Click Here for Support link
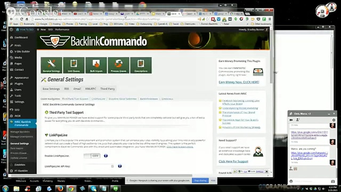The height and width of the screenshot is (192, 341). [x=233, y=161]
